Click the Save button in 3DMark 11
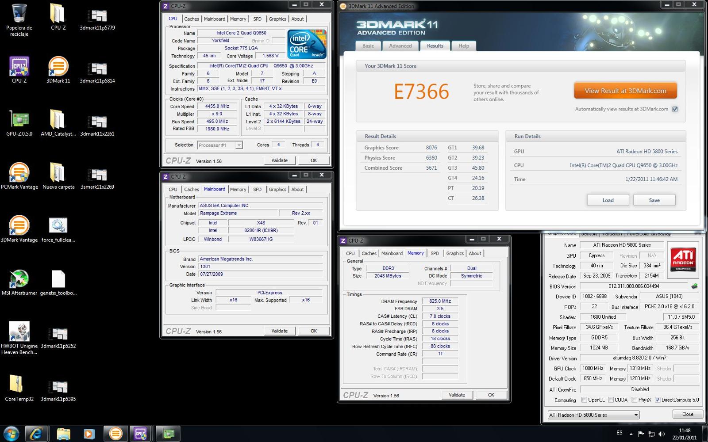The height and width of the screenshot is (442, 708). (654, 200)
